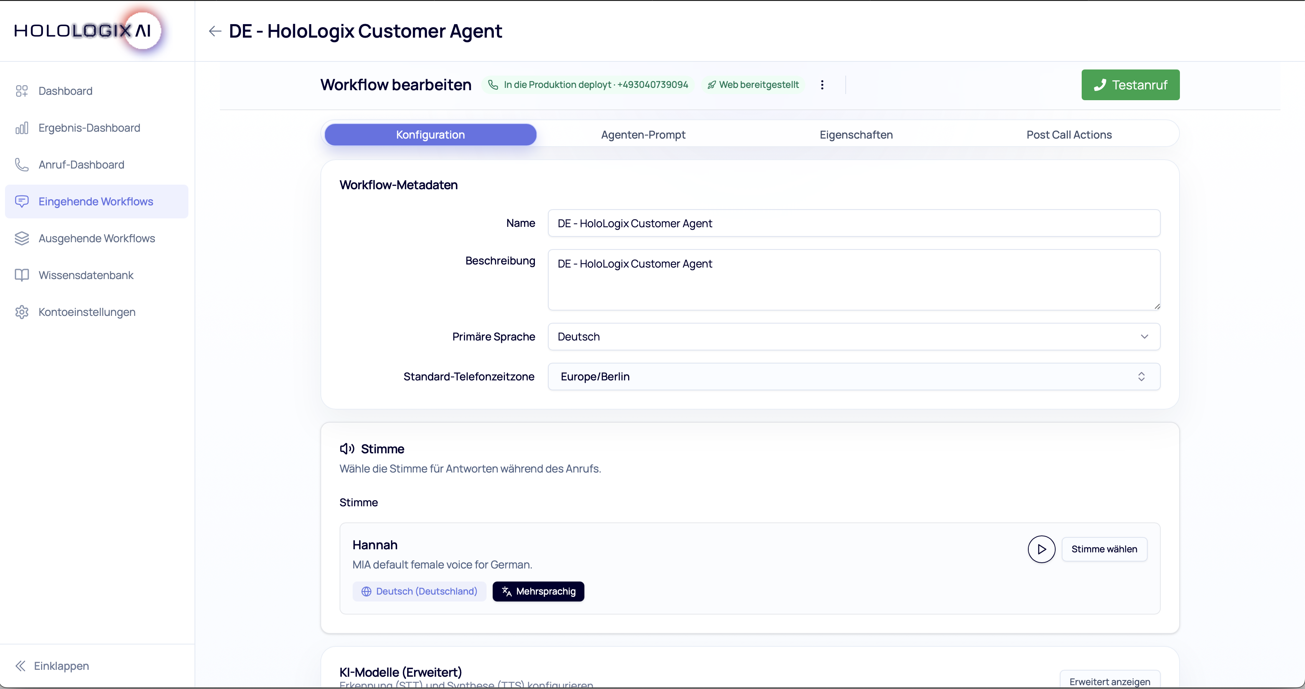Click the Beschreibung text area
This screenshot has width=1305, height=689.
tap(854, 280)
